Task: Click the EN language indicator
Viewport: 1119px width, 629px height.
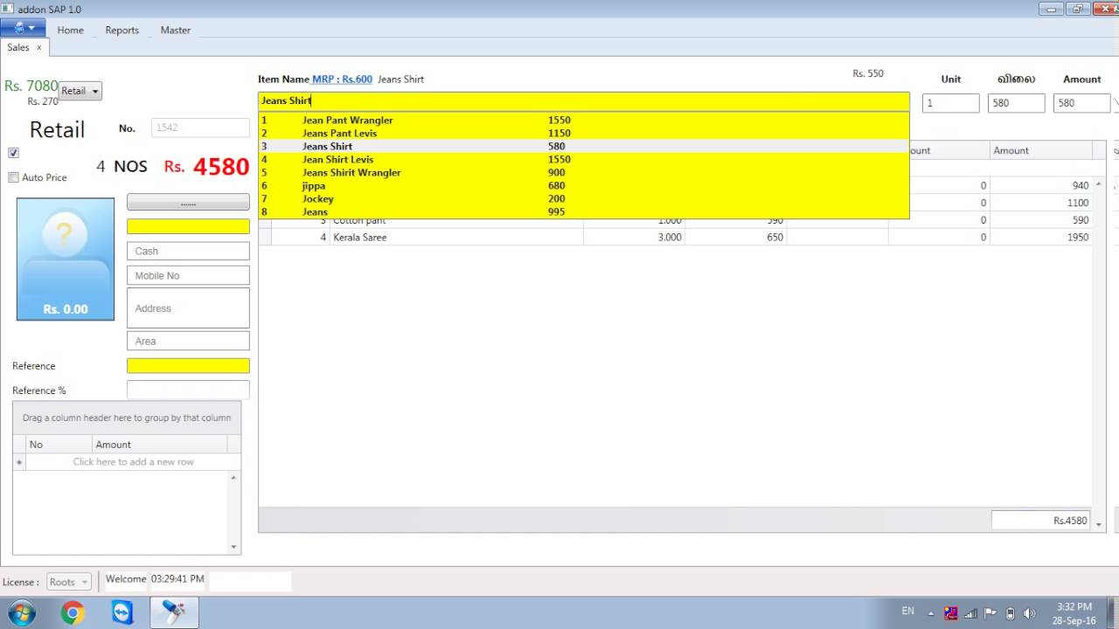Action: click(x=908, y=612)
